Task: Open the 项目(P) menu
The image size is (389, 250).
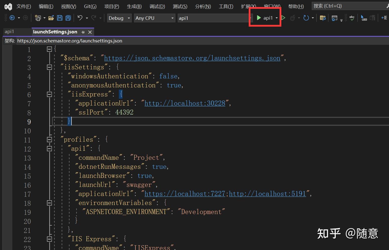Action: (112, 7)
